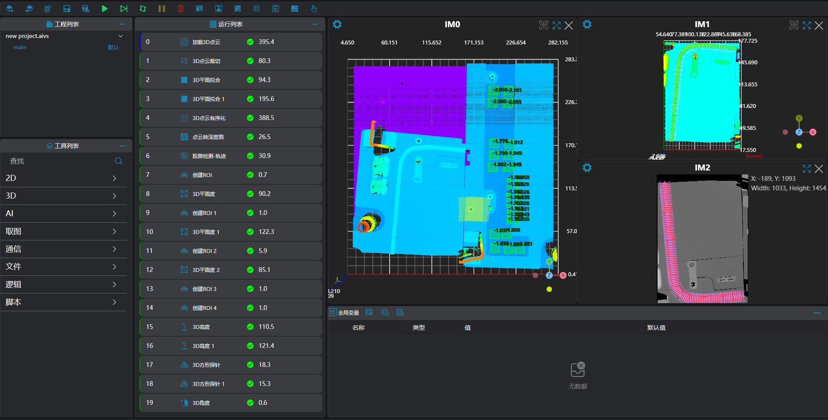Click the server settings toolbar icon
Image resolution: width=828 pixels, height=420 pixels.
click(x=238, y=9)
